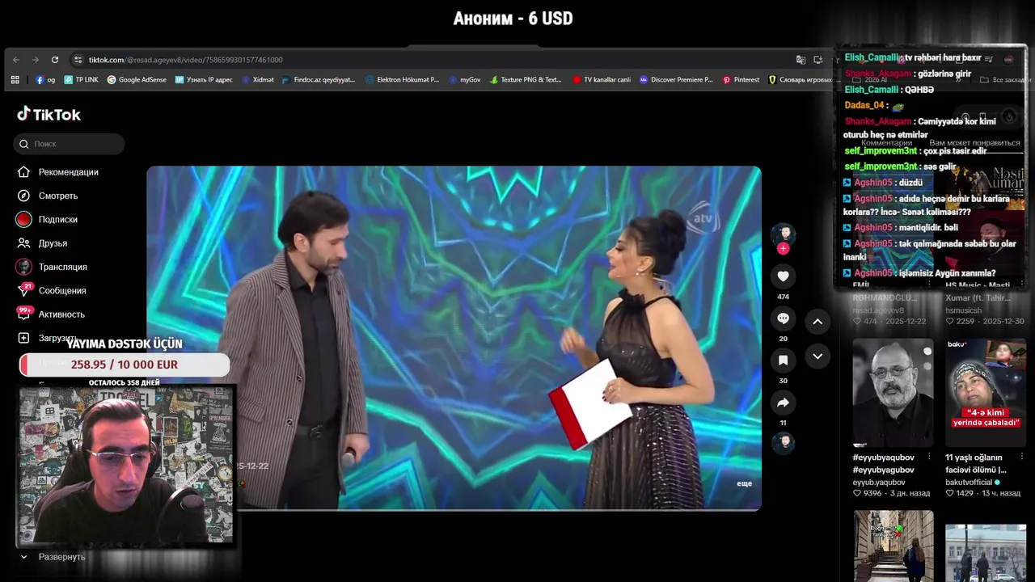
Task: Open Друзья in the sidebar
Action: [42, 243]
